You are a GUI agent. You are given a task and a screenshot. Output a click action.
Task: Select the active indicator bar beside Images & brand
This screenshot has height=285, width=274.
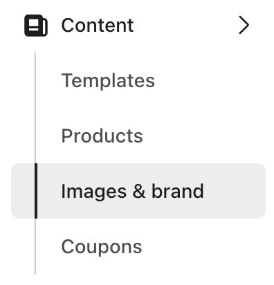click(36, 191)
